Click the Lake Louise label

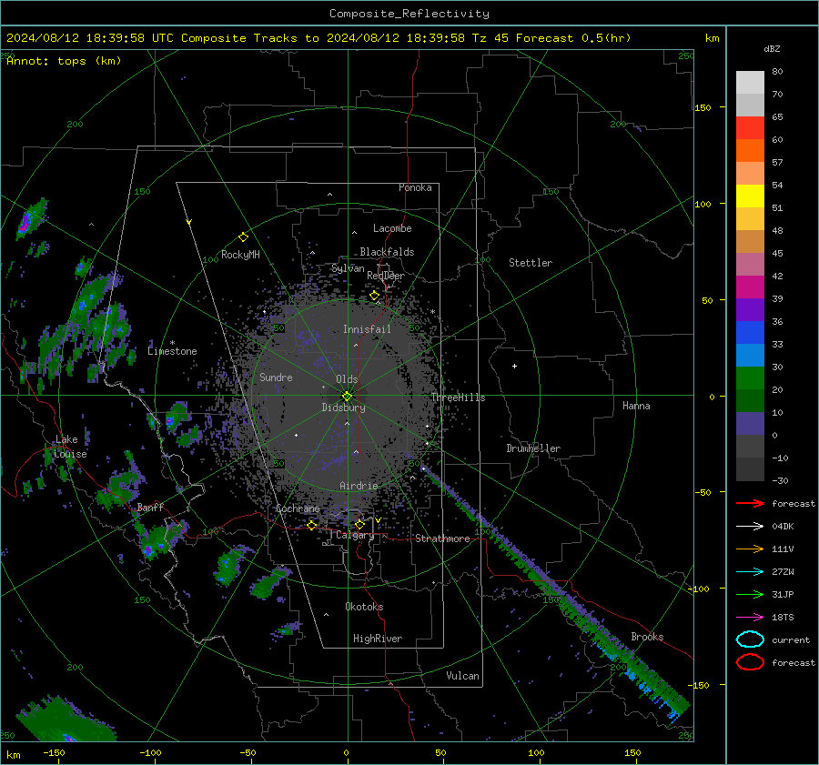coord(70,447)
